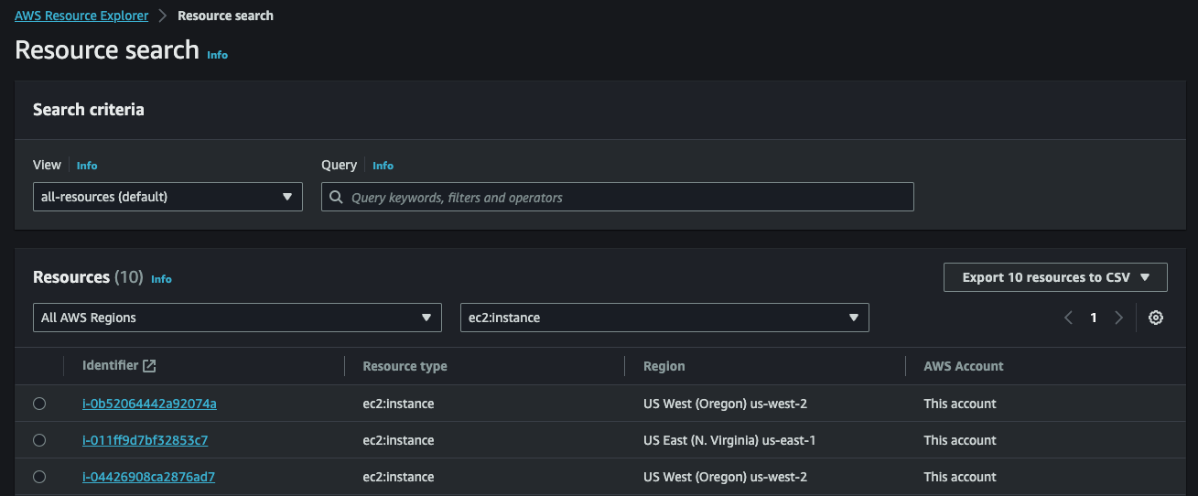This screenshot has height=496, width=1198.
Task: Select radio button for i-0b52064442a92074a
Action: [x=39, y=404]
